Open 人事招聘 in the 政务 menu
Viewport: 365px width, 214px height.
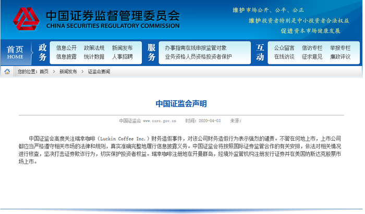(x=122, y=57)
